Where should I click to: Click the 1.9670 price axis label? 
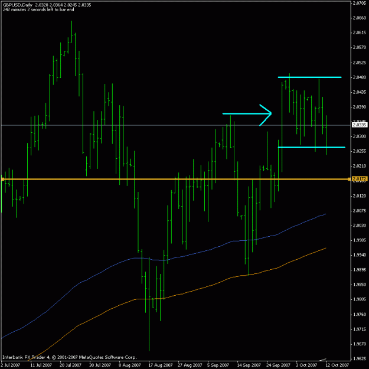(360, 344)
